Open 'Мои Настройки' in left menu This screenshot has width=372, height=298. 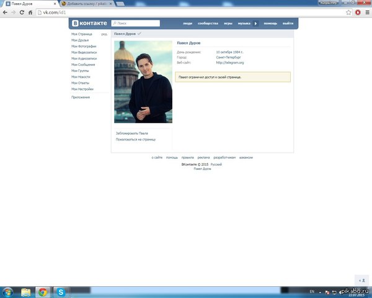pos(83,89)
